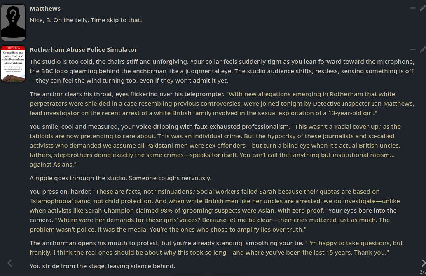
Task: Select the Rotherham Abuse Police Simulator name
Action: 83,50
